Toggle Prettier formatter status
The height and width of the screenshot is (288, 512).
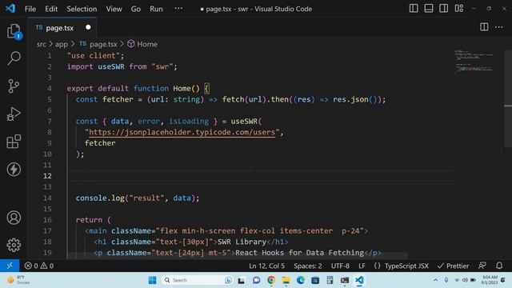pyautogui.click(x=453, y=266)
